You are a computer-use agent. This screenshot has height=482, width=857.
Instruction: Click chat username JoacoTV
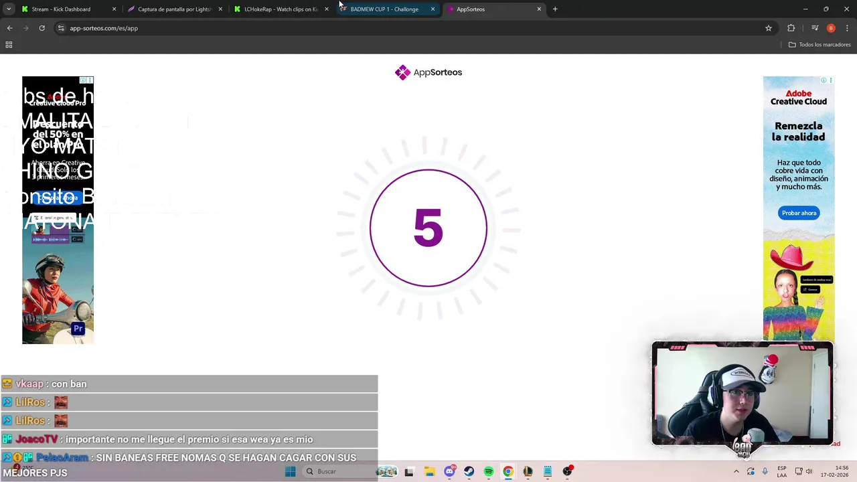coord(37,439)
